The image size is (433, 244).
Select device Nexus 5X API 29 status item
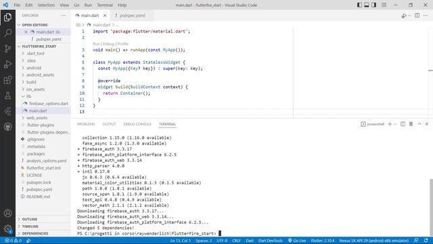[x=374, y=241]
